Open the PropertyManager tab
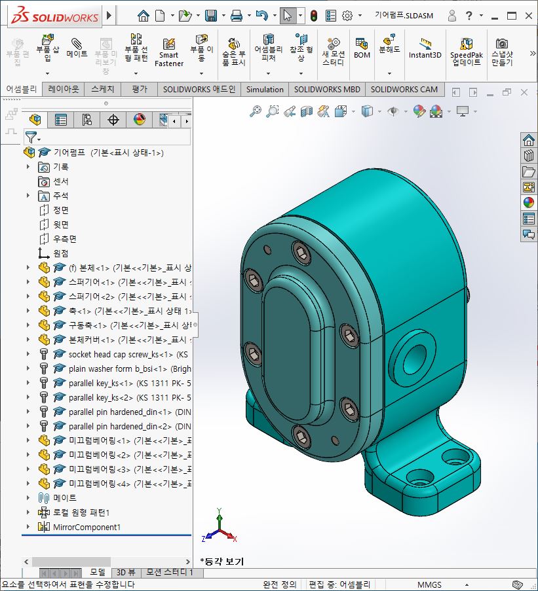The width and height of the screenshot is (538, 591). click(x=61, y=120)
